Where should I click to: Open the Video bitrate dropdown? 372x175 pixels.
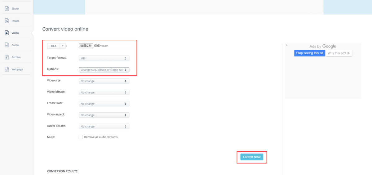pos(104,92)
